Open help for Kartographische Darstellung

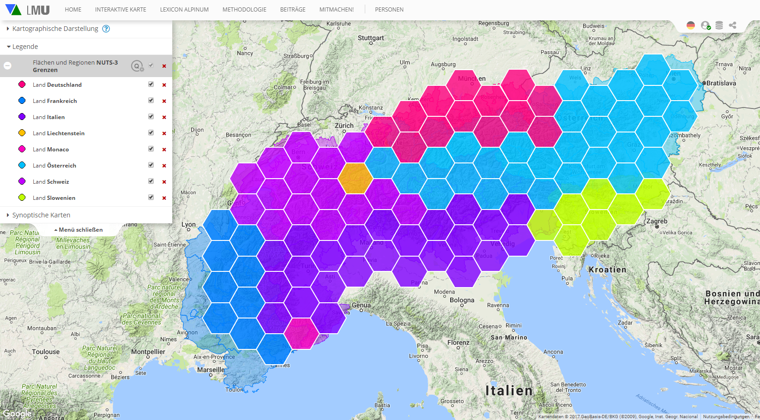(x=106, y=29)
